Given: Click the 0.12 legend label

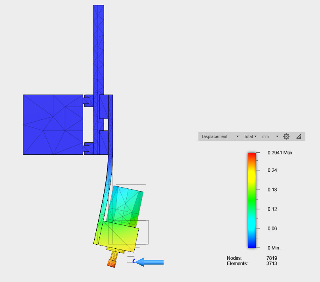Looking at the screenshot, I should [272, 209].
